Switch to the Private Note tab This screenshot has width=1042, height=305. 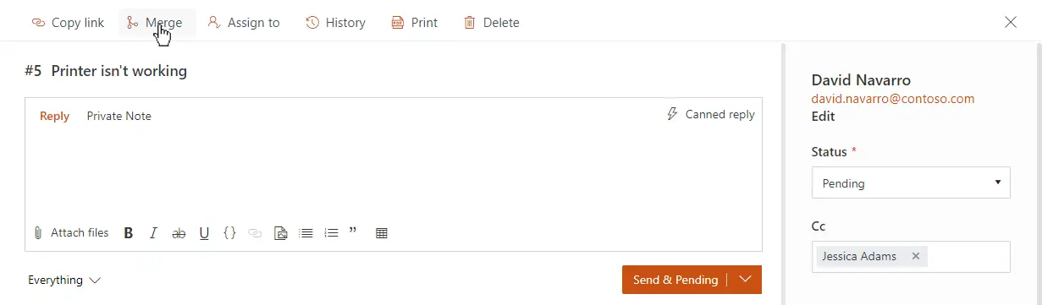tap(119, 116)
